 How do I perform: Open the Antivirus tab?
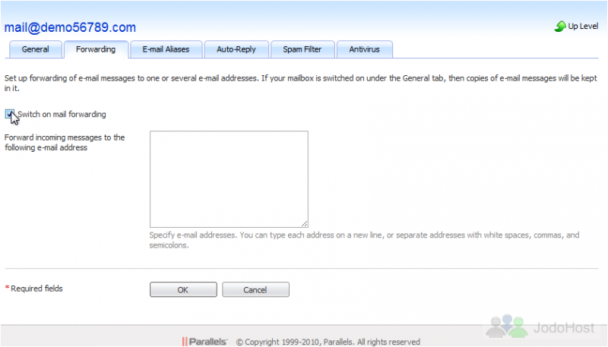(365, 49)
